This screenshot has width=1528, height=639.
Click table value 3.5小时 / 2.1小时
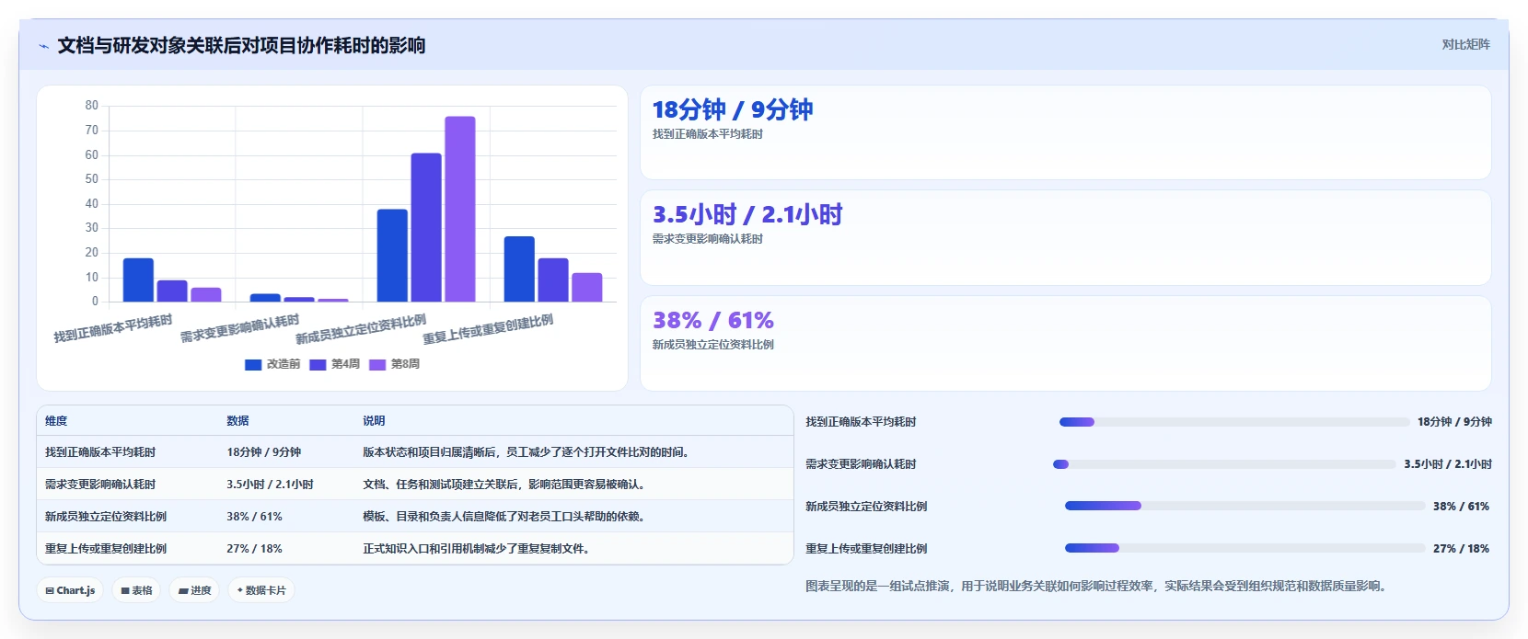tap(271, 485)
